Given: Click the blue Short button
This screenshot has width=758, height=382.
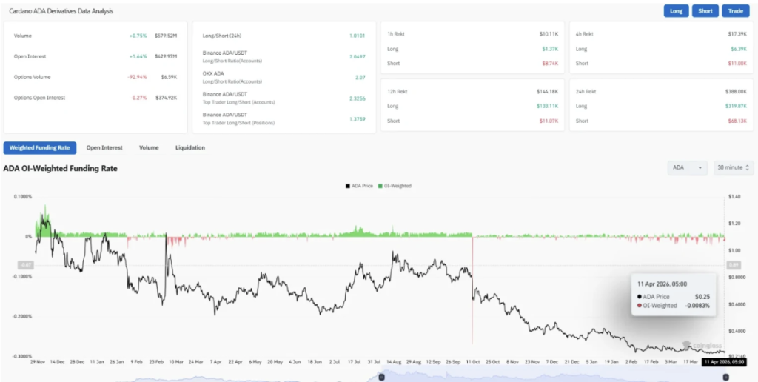Looking at the screenshot, I should coord(705,11).
